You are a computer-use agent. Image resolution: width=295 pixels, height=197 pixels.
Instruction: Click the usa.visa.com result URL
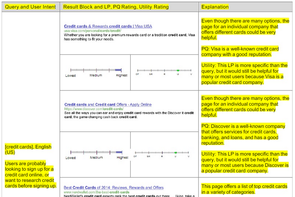93,31
